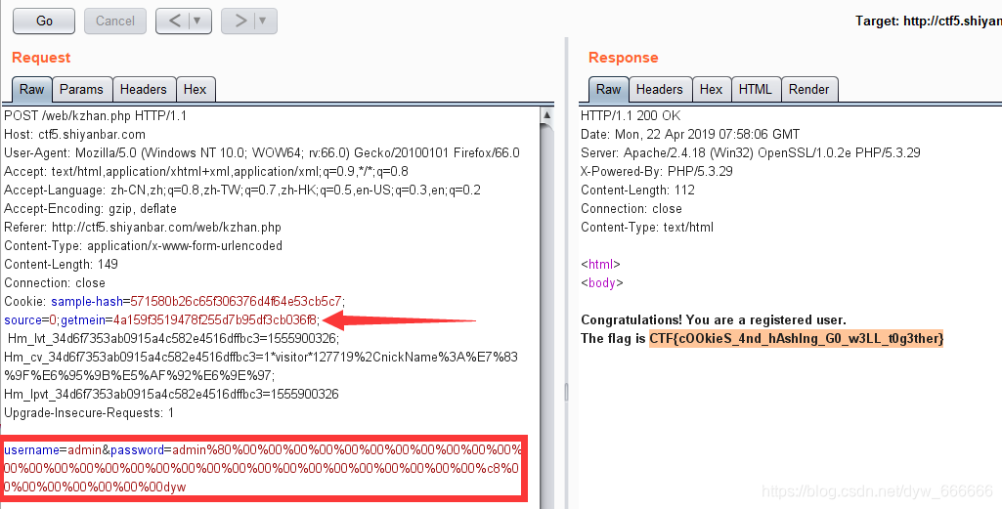Open the Response Render tab
Viewport: 1002px width, 509px height.
(x=808, y=90)
